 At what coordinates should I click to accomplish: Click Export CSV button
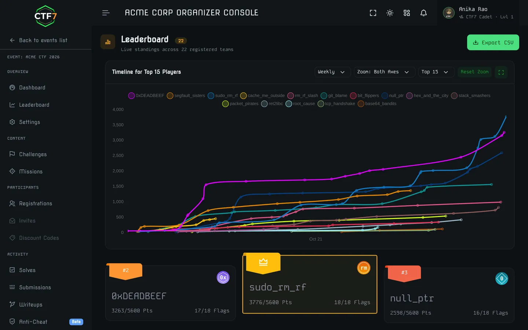click(x=493, y=43)
